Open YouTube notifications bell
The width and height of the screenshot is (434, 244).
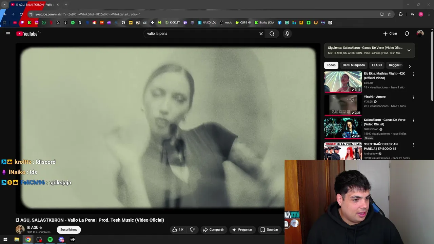click(x=407, y=34)
